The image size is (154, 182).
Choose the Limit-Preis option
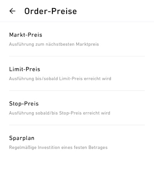point(77,74)
